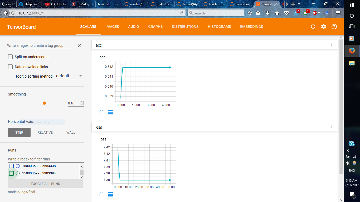Go to Firefox home page icon
This screenshot has height=202, width=360.
(x=277, y=13)
